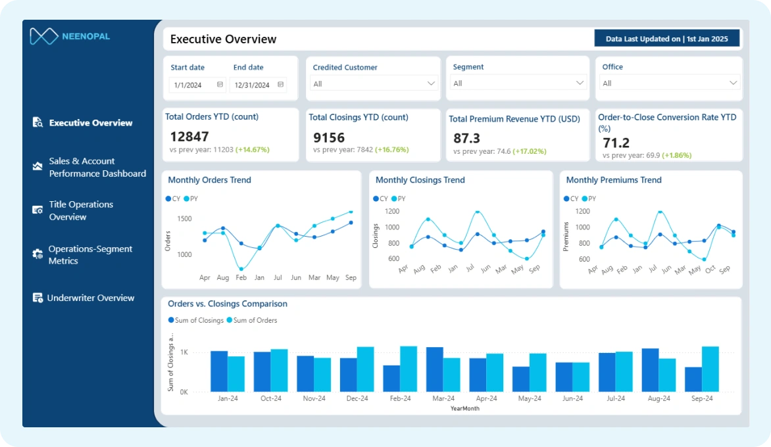Image resolution: width=771 pixels, height=447 pixels.
Task: Click the Title Operations Overview icon
Action: pos(37,210)
